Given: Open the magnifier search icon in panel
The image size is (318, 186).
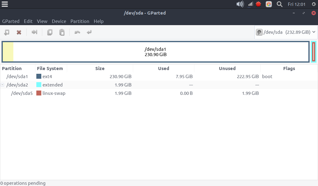Looking at the screenshot, I should 279,4.
